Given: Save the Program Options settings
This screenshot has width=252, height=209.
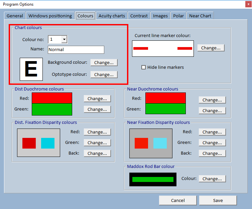Looking at the screenshot, I should [218, 200].
